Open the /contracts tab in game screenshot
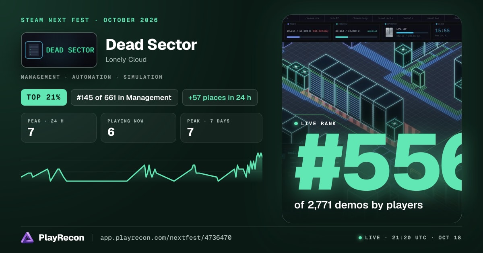Screen dimensions: 483x253 click(x=385, y=18)
